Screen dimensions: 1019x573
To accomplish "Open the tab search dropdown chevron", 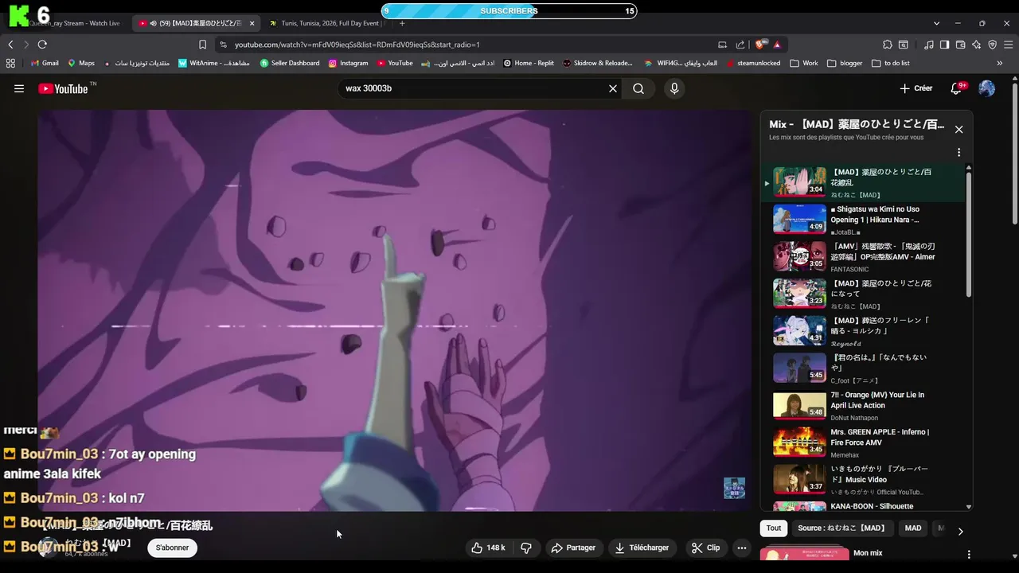I will tap(936, 23).
